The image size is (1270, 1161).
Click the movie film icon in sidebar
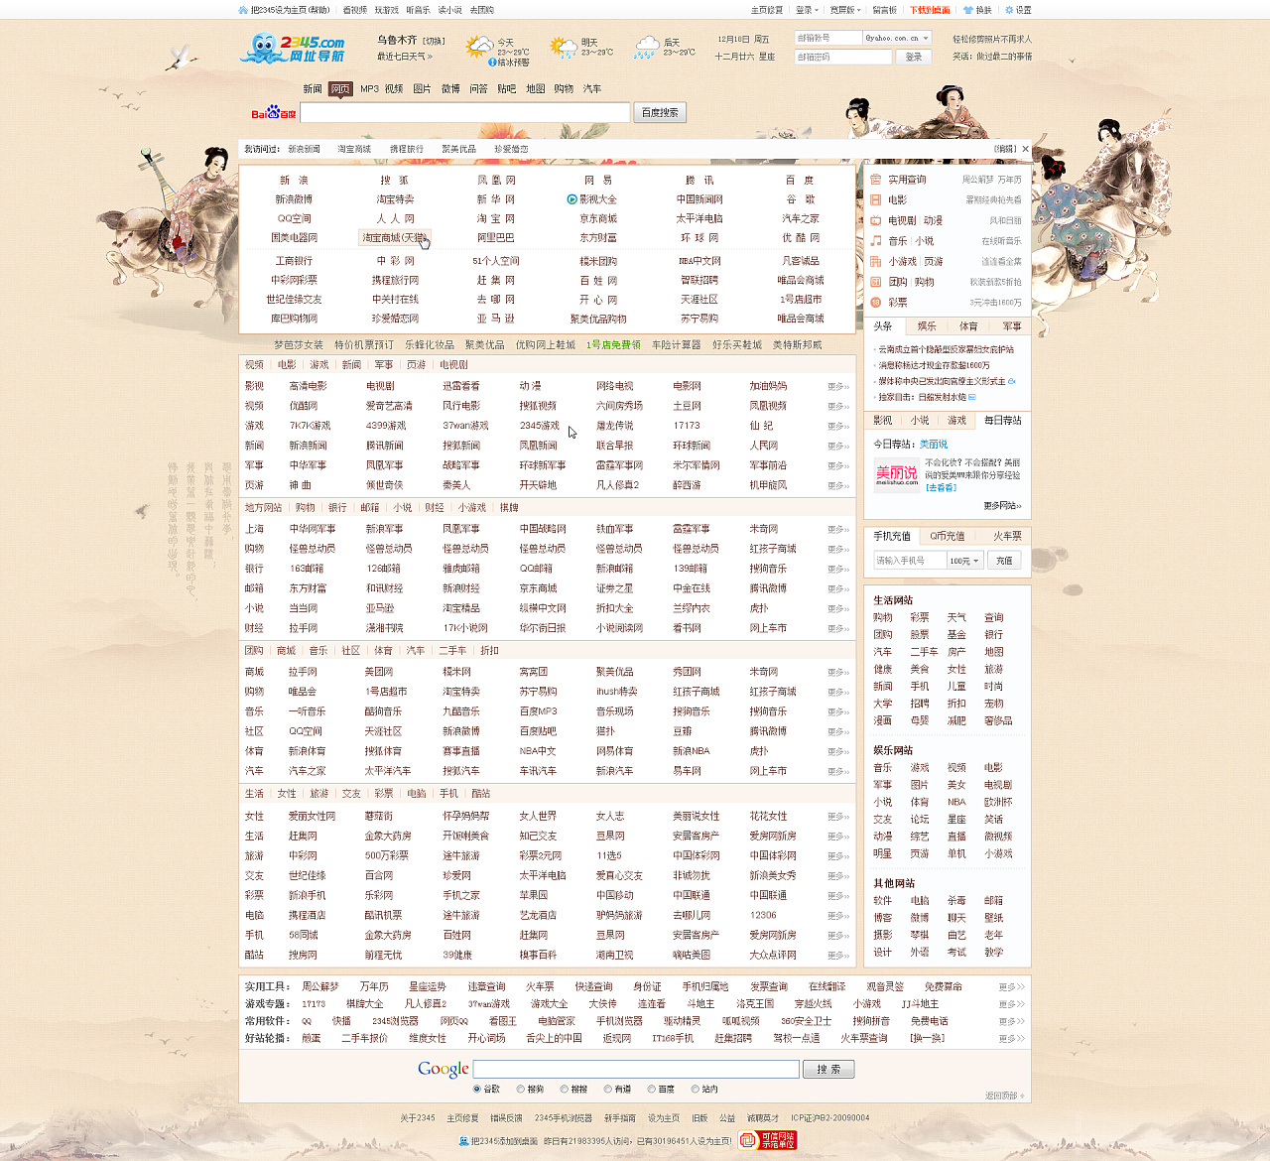point(876,199)
